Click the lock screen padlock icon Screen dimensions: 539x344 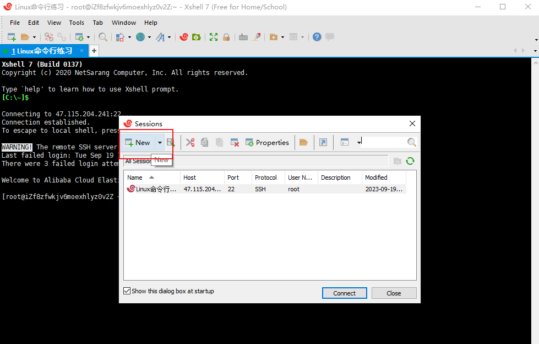point(226,36)
